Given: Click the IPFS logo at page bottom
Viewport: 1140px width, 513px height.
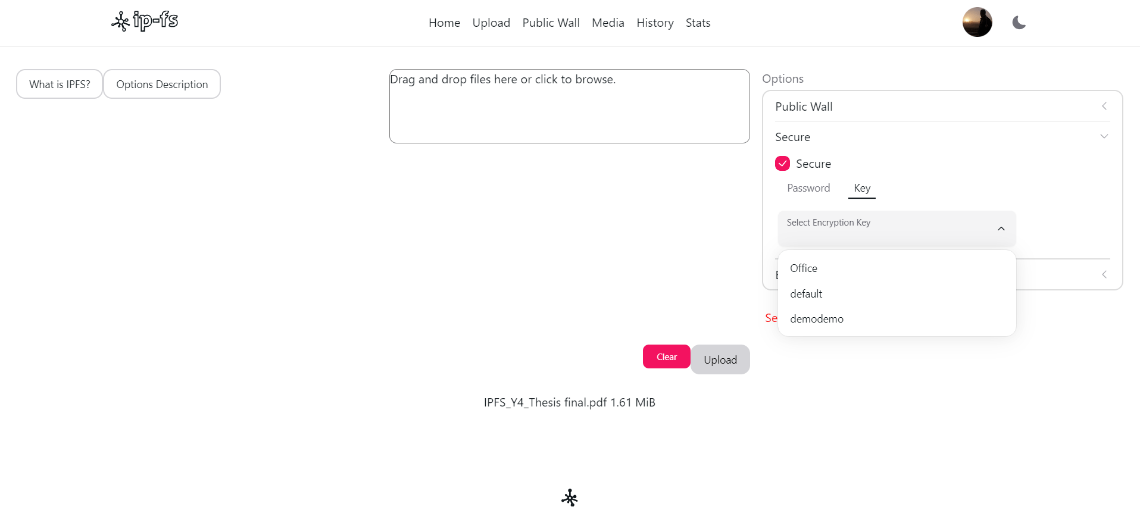Looking at the screenshot, I should coord(570,498).
